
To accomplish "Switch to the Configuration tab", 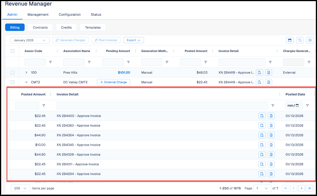I will [70, 15].
